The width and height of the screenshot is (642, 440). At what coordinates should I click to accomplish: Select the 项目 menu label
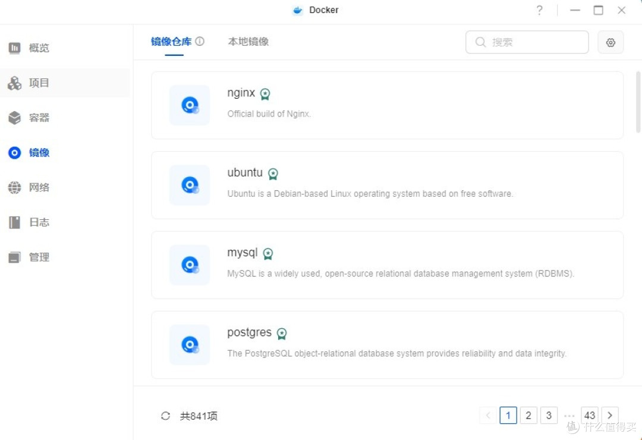[x=39, y=83]
